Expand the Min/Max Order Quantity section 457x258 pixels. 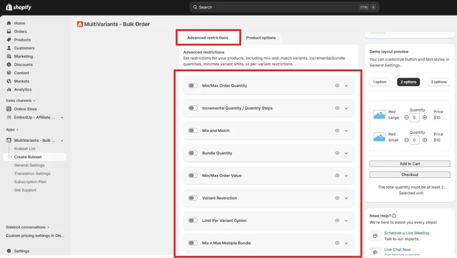(346, 86)
